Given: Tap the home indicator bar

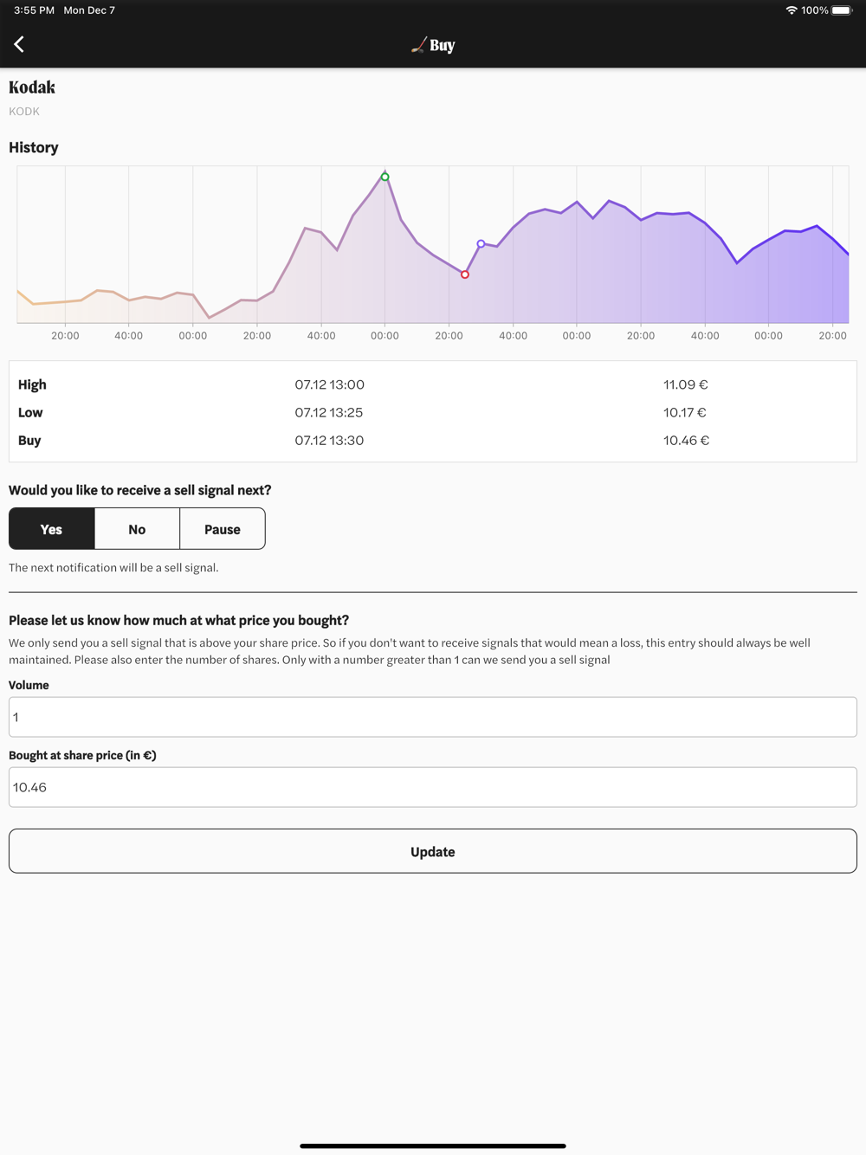Looking at the screenshot, I should click(433, 1145).
